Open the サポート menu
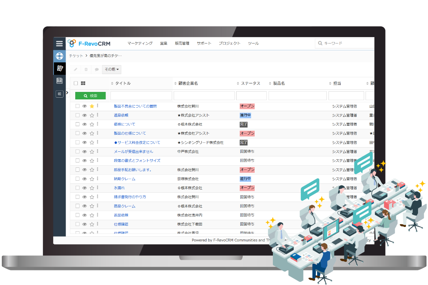This screenshot has width=428, height=285. pyautogui.click(x=204, y=43)
